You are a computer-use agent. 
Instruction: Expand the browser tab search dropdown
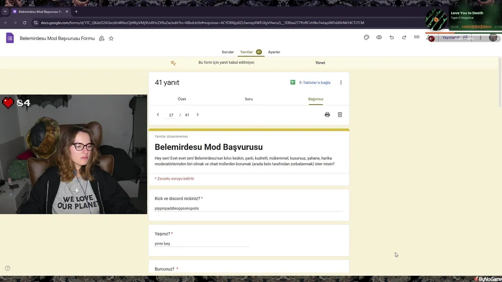pos(5,12)
